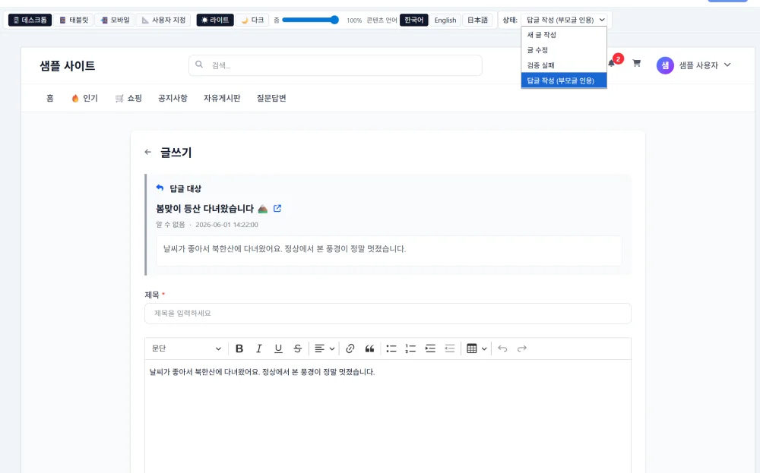The height and width of the screenshot is (473, 760).
Task: Open notifications with the bell icon
Action: coord(612,64)
